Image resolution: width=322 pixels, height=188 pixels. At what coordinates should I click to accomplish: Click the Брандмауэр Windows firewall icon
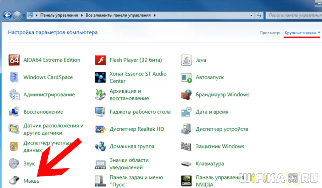186,94
